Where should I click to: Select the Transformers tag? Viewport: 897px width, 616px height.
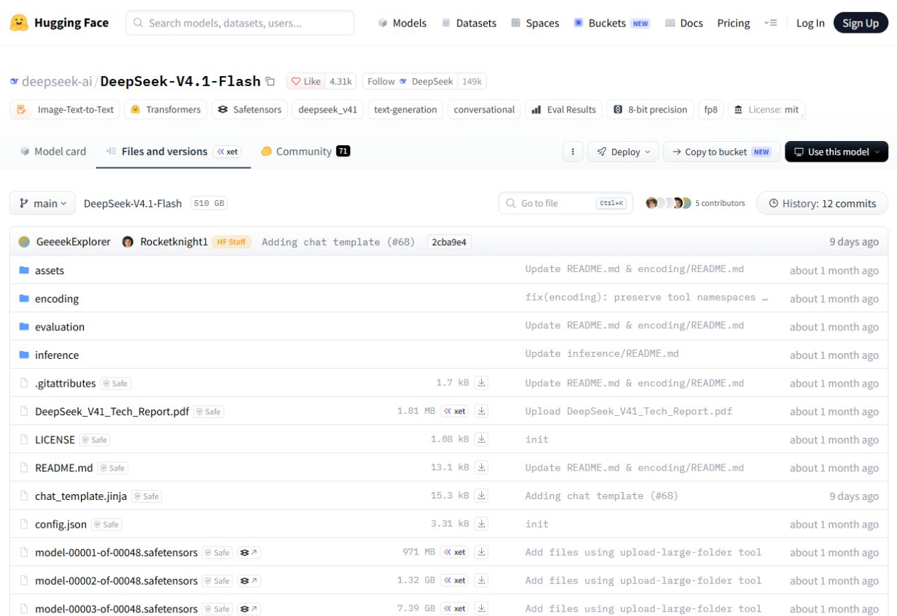[166, 110]
